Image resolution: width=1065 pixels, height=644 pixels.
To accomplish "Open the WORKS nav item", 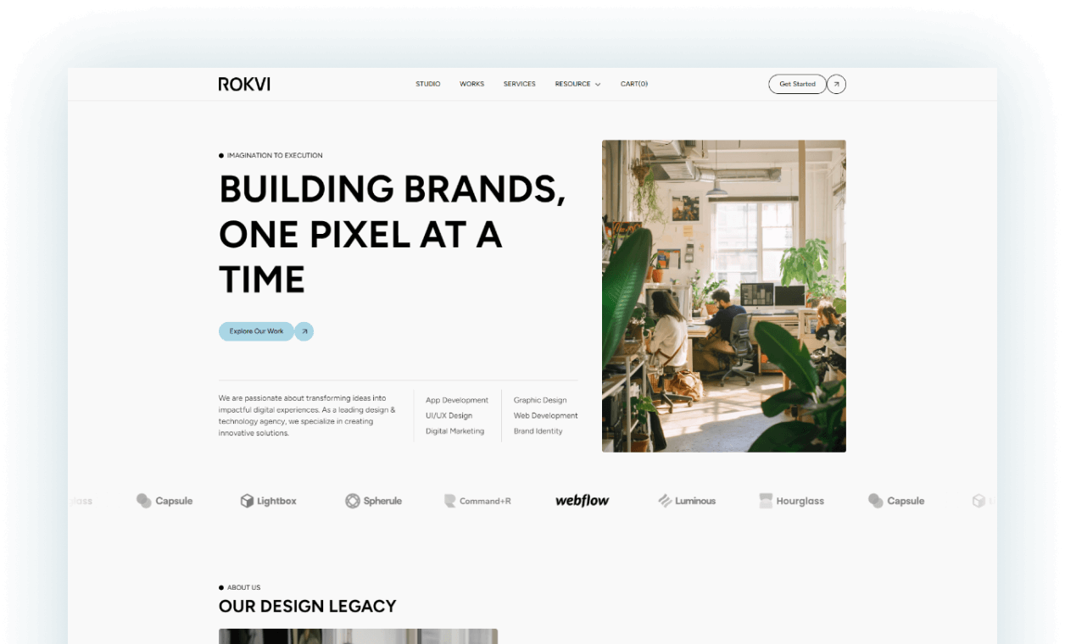I will [x=472, y=84].
